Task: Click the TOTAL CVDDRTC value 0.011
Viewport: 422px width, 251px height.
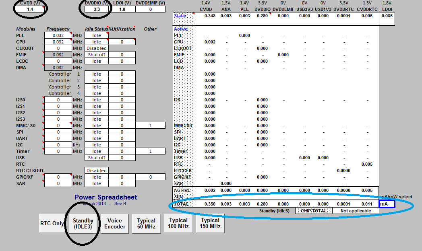Action: coord(367,204)
